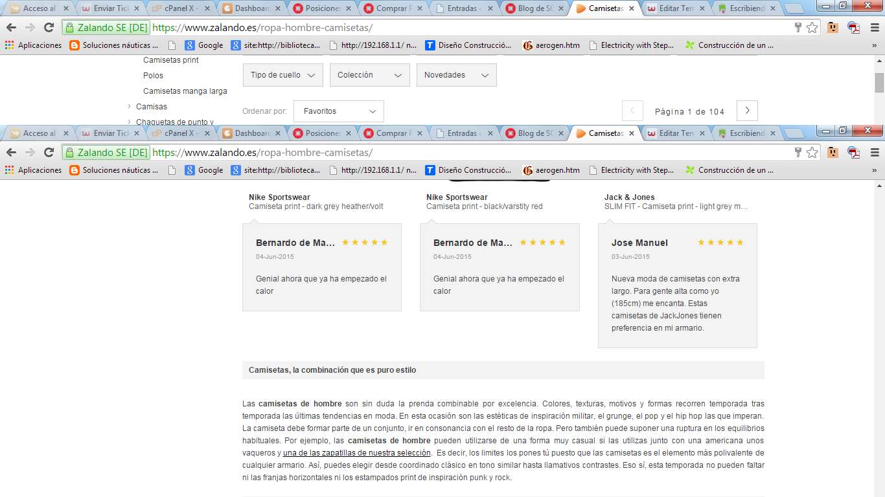Open the Electricity with Step bookmark in lower window
885x497 pixels.
(632, 170)
